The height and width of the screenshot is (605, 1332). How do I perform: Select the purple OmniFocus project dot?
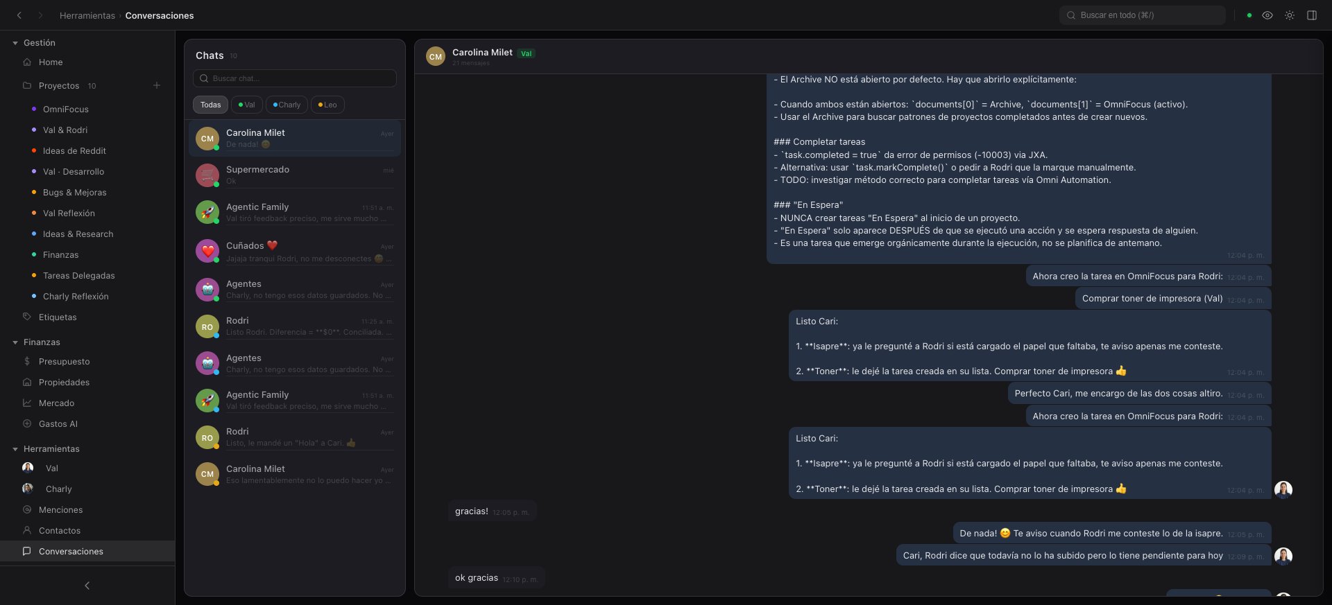pyautogui.click(x=34, y=109)
